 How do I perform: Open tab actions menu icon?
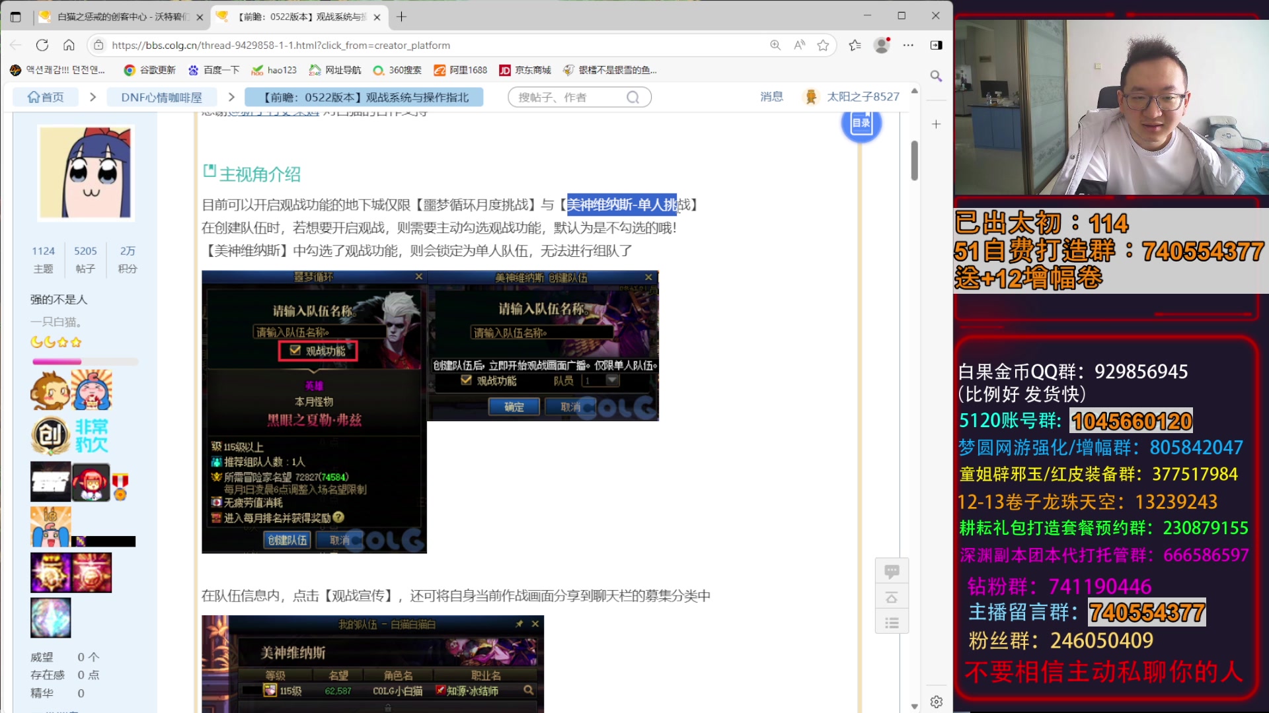click(x=16, y=17)
